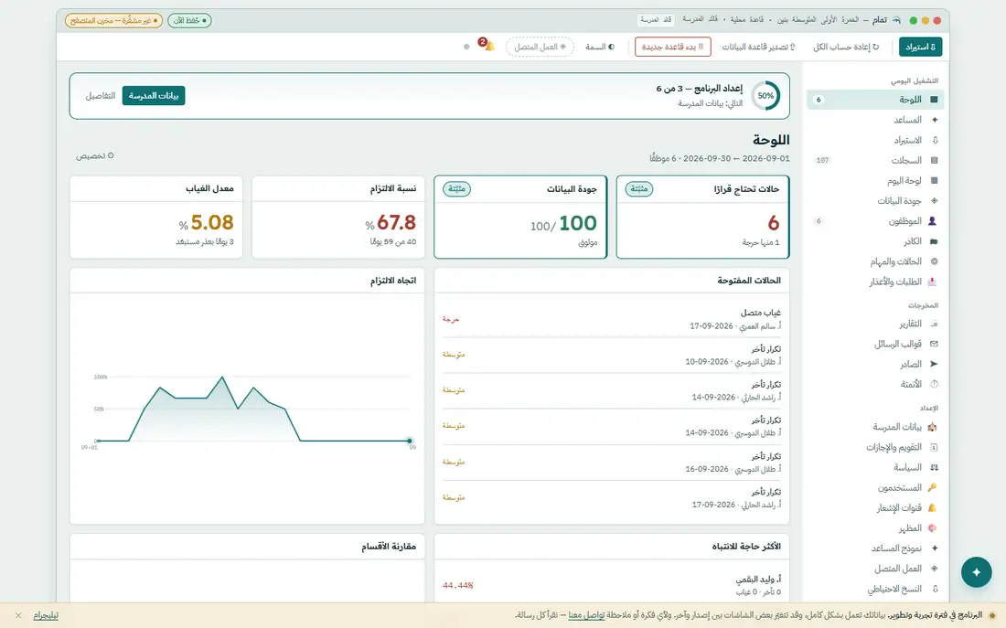
Task: Click بدء قاعدة جديدة start new database
Action: pos(673,47)
